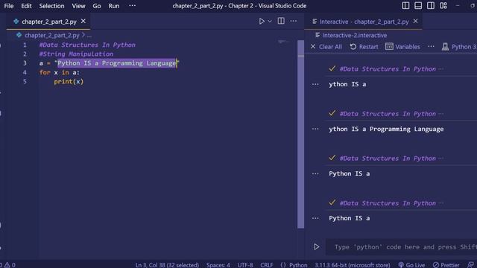Open editor more actions ellipsis
This screenshot has width=477, height=268.
tap(293, 21)
